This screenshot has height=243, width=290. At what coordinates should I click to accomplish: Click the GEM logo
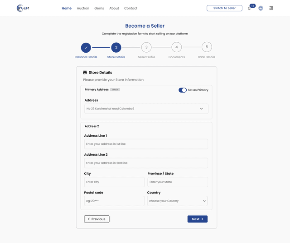pos(23,8)
